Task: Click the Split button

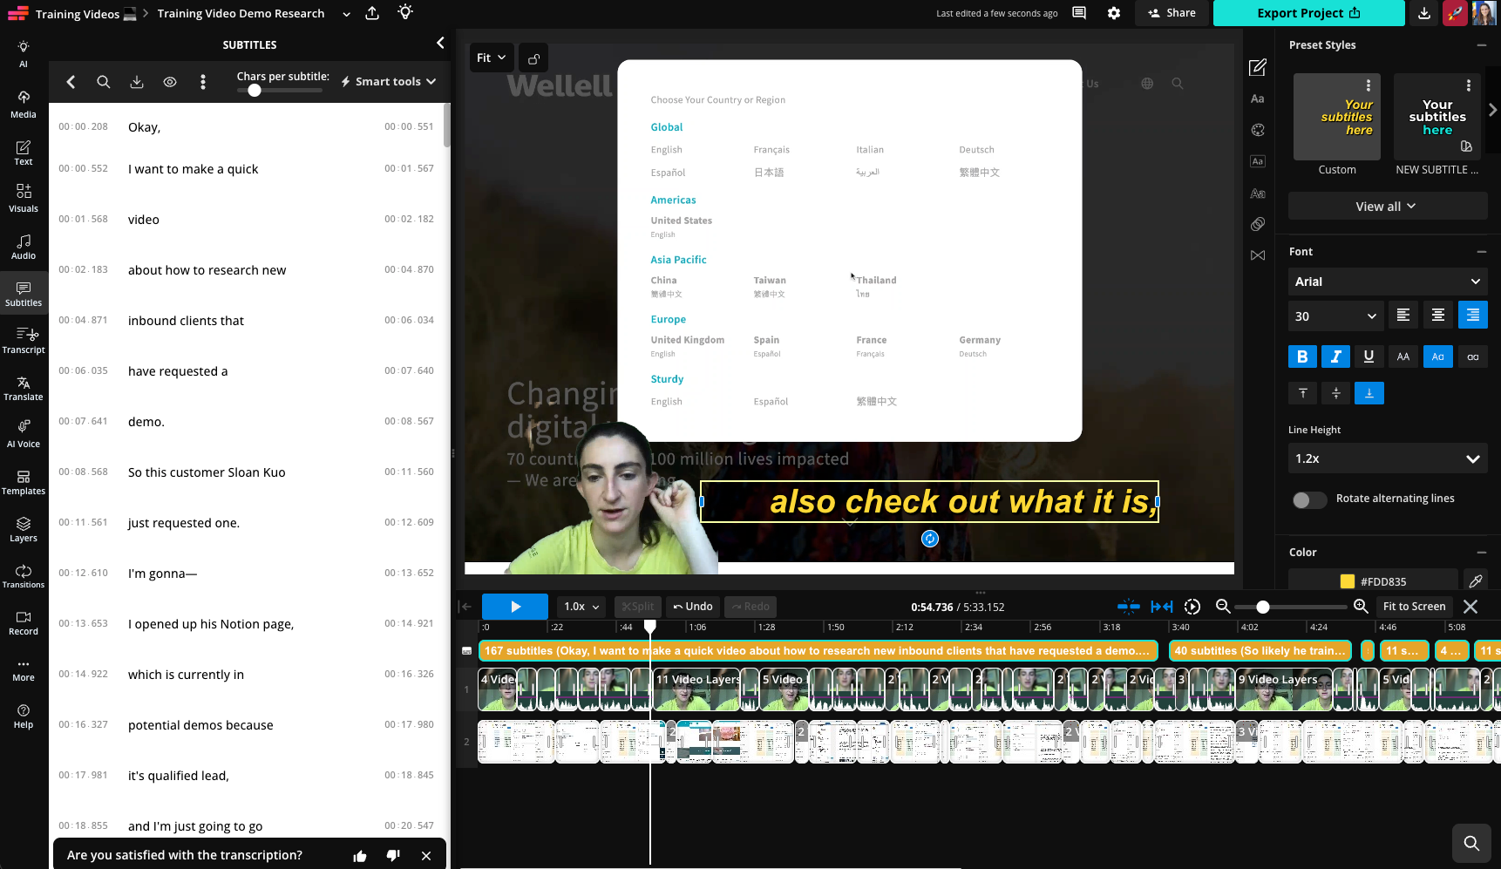Action: tap(638, 607)
